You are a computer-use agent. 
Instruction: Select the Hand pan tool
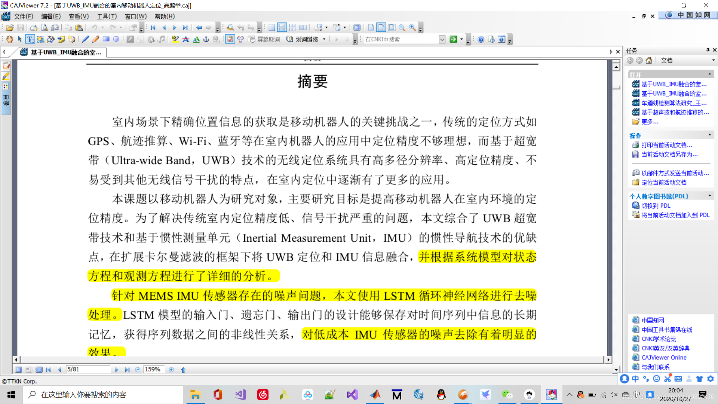9,39
